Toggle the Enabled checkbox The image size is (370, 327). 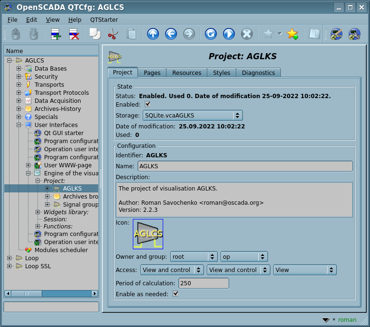148,104
